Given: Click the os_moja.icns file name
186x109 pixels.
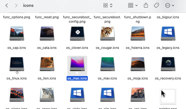Looking at the screenshot, I should click(x=138, y=78).
